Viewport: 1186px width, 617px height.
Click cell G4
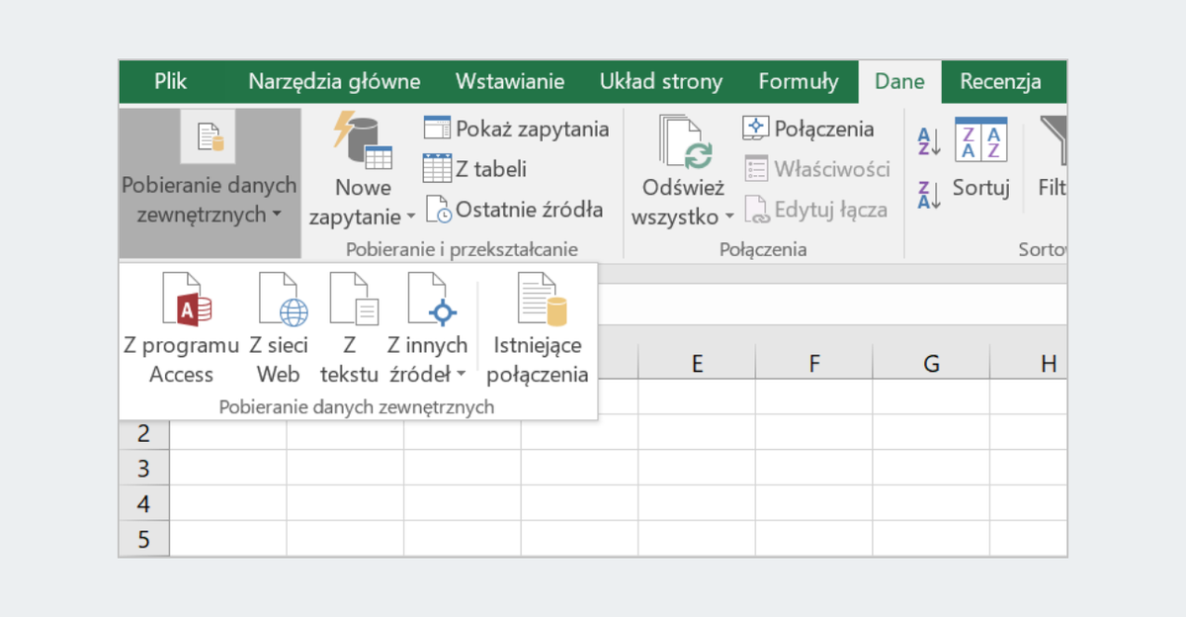pyautogui.click(x=931, y=504)
